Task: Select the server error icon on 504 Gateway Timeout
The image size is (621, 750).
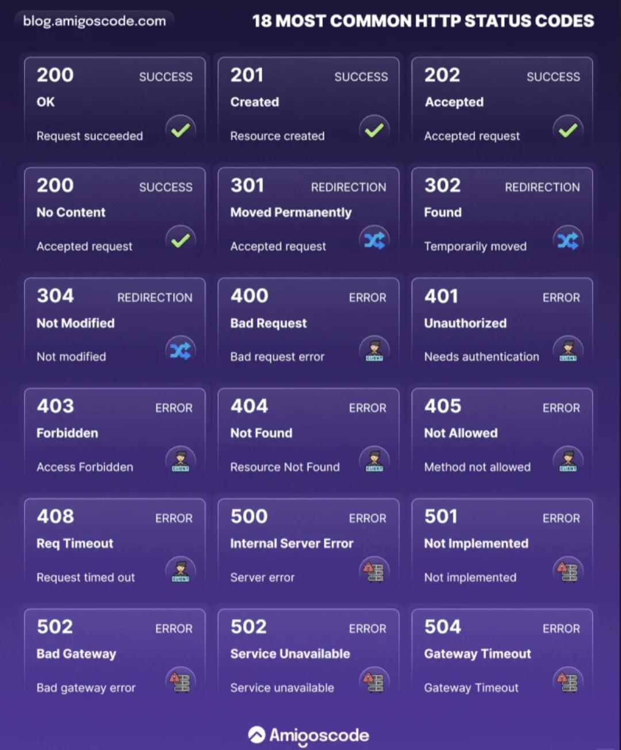Action: pos(568,682)
